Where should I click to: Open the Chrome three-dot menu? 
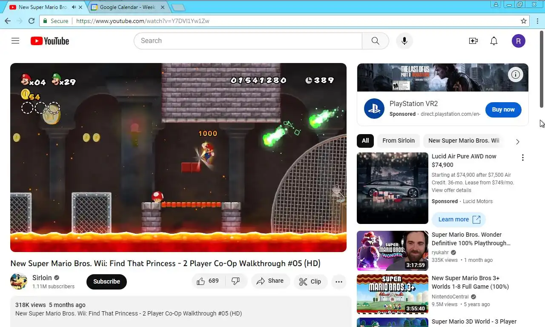point(537,21)
